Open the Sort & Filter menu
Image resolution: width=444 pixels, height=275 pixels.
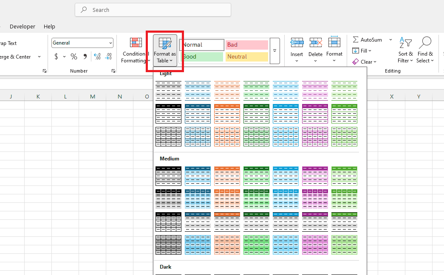click(x=405, y=50)
